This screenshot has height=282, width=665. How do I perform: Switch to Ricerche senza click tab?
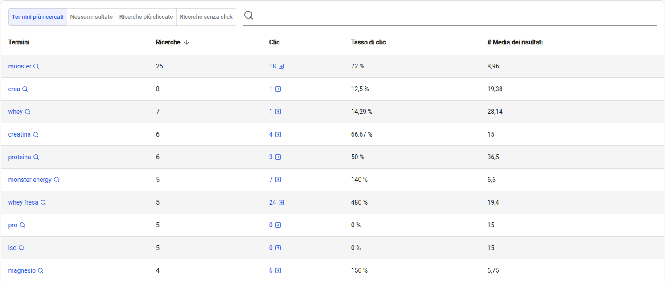(x=206, y=17)
